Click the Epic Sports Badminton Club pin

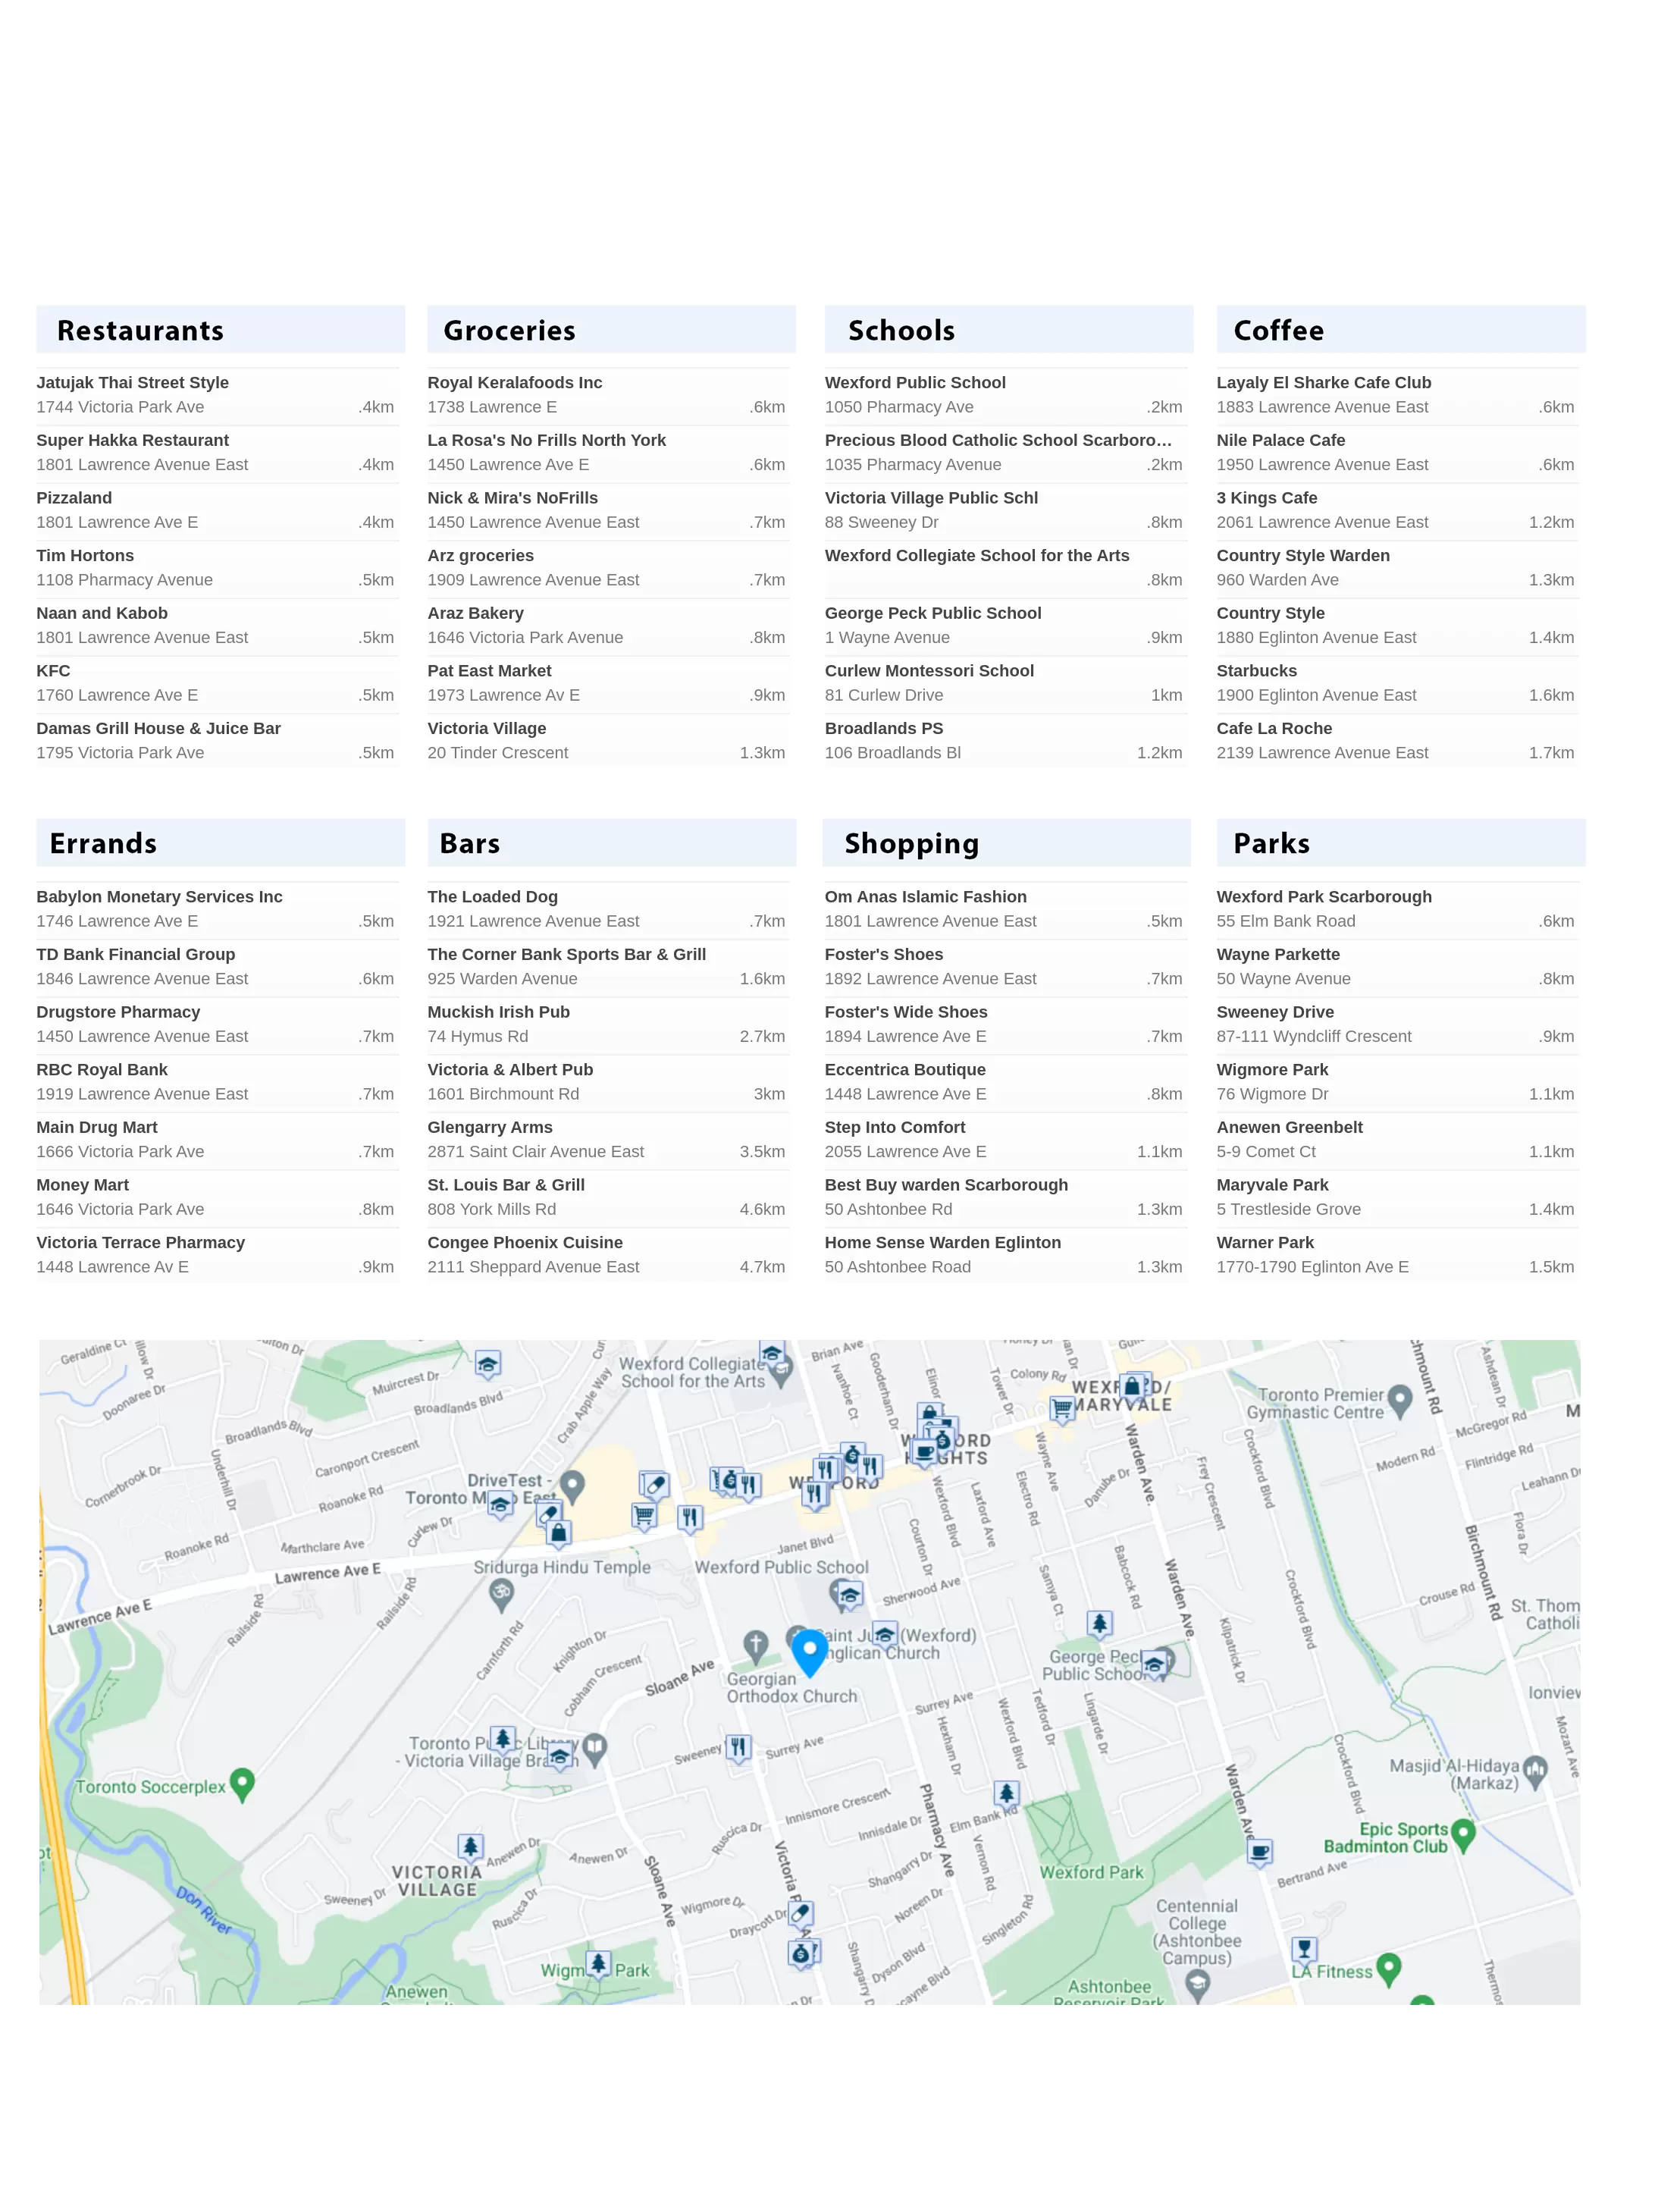point(1463,1833)
